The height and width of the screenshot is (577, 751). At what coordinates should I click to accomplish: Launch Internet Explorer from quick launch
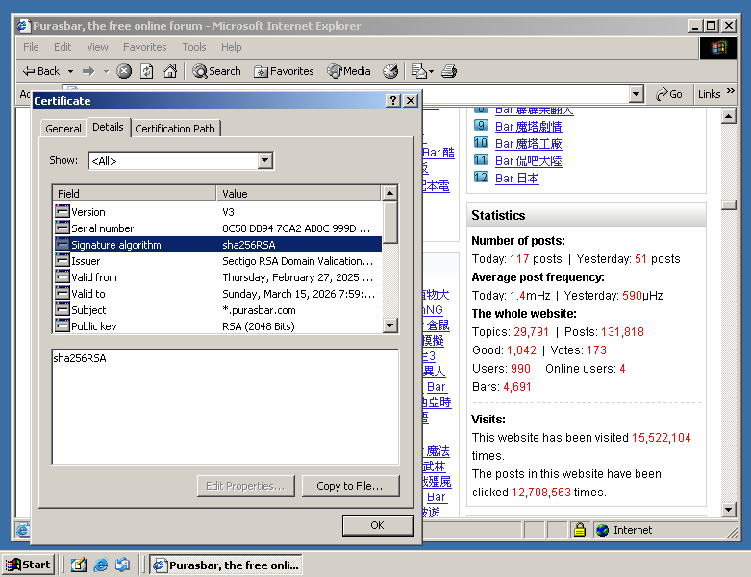click(x=101, y=565)
